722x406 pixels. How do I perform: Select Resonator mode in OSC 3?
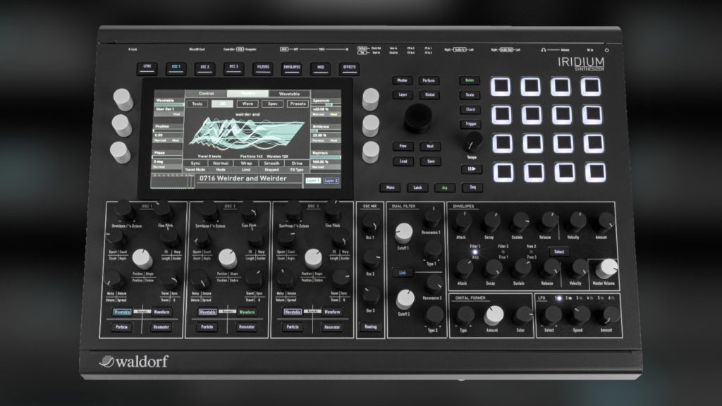point(332,327)
